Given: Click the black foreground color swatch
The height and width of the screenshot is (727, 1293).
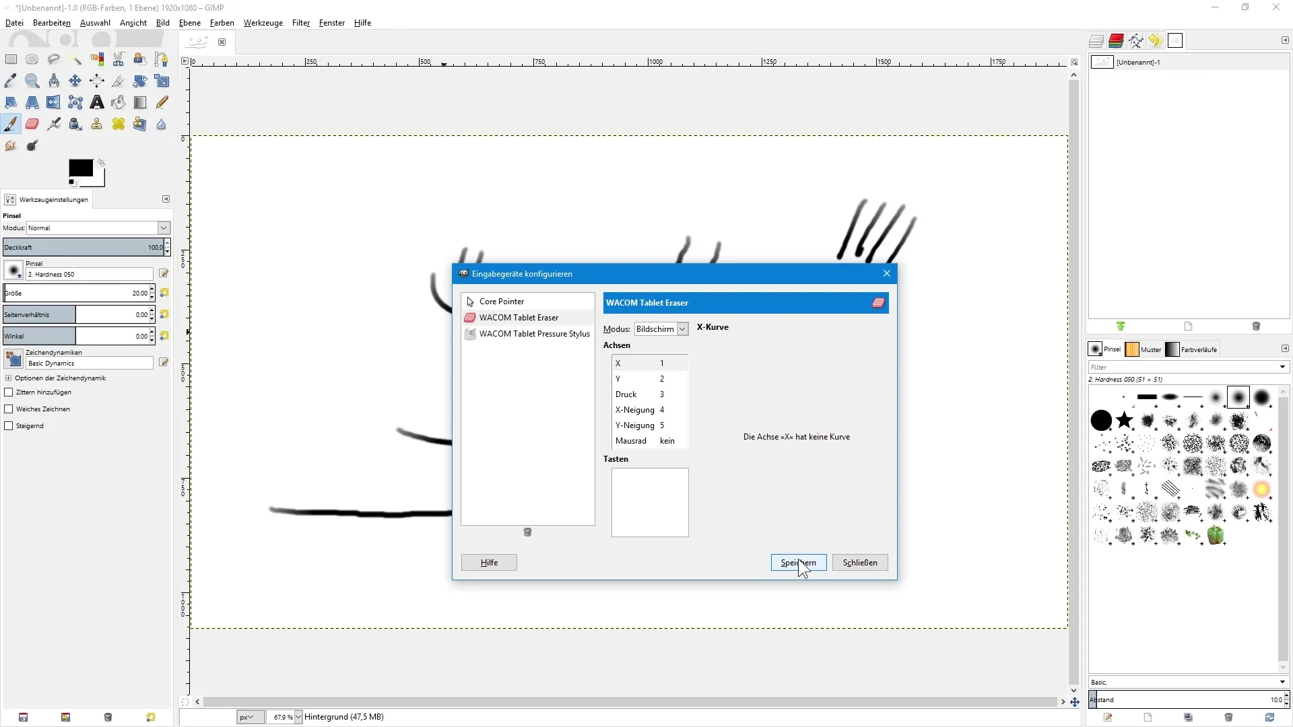Looking at the screenshot, I should click(80, 168).
